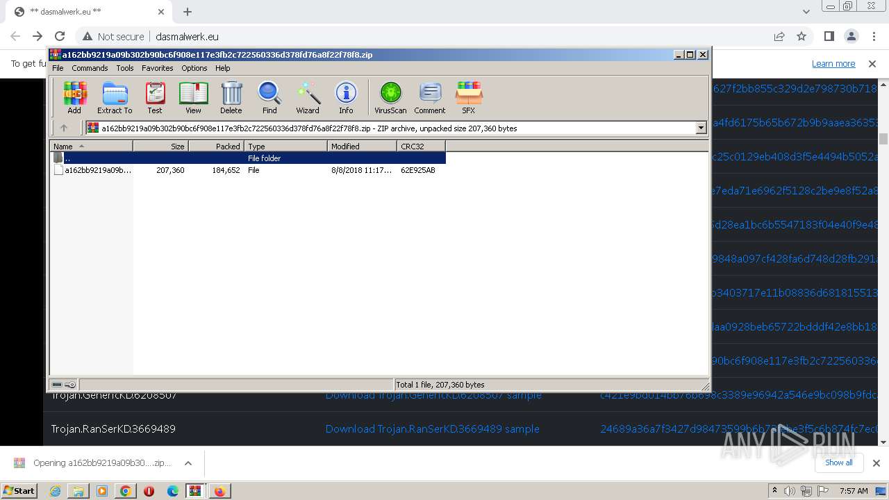Sort by Size column header
This screenshot has width=889, height=500.
[x=160, y=146]
